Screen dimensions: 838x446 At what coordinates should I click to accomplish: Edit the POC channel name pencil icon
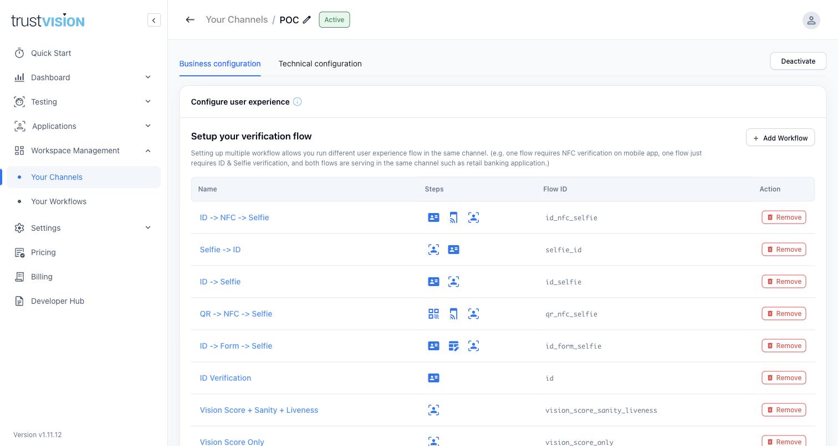(307, 20)
